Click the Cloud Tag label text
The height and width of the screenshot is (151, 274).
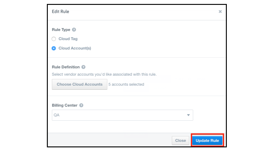pyautogui.click(x=68, y=39)
